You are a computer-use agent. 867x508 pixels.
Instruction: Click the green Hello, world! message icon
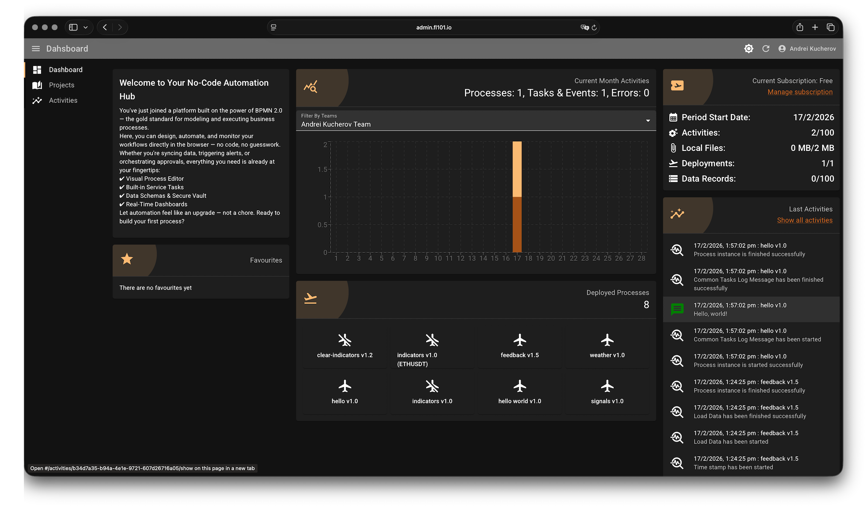click(677, 309)
